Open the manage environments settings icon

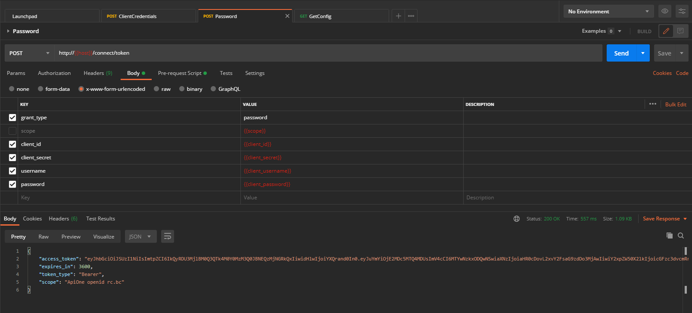682,11
